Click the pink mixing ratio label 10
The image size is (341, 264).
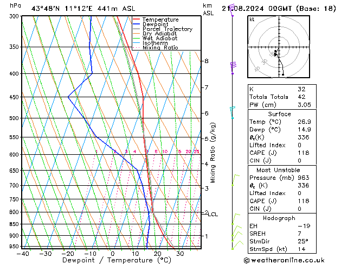point(165,152)
